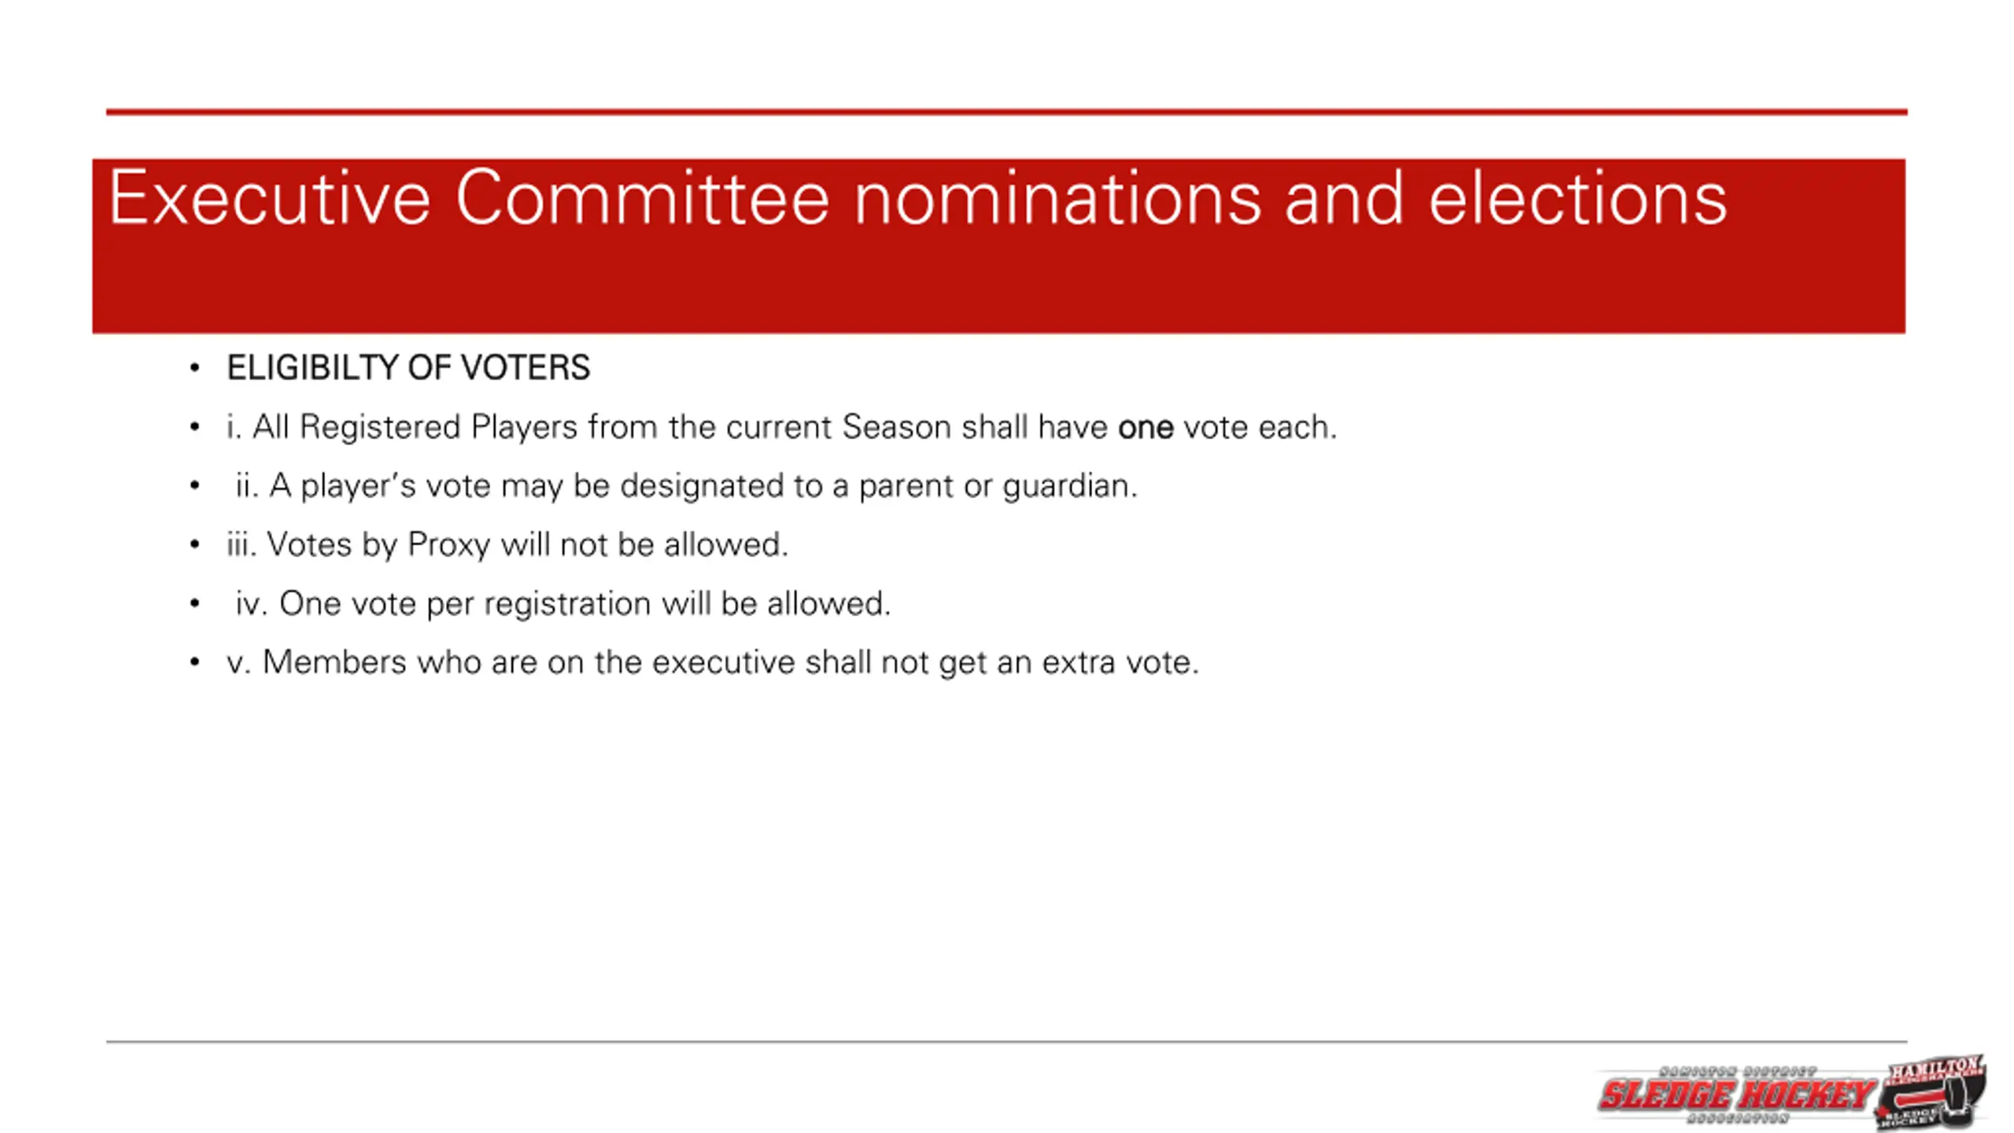Click the thin red line above the title
The width and height of the screenshot is (2014, 1133).
point(1007,113)
